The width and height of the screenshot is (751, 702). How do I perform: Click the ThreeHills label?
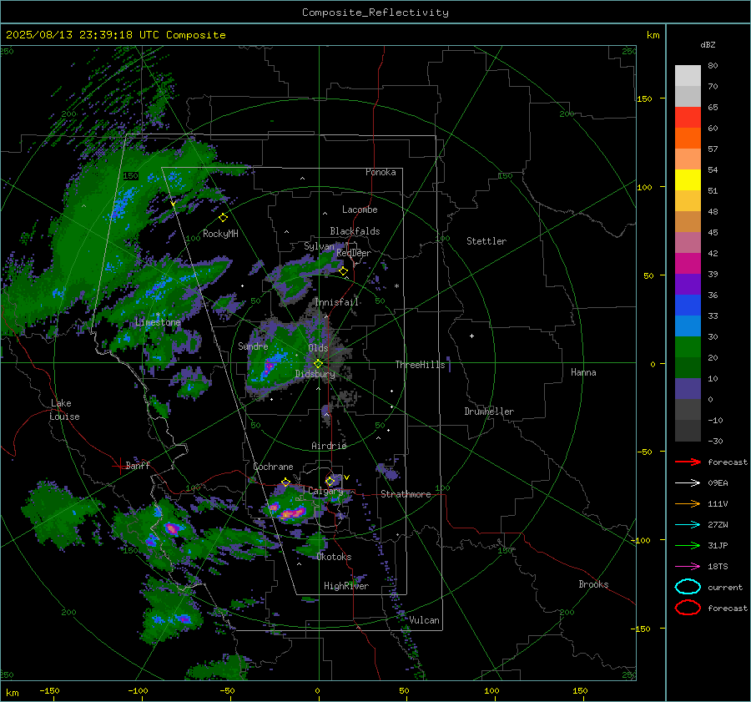coord(420,365)
